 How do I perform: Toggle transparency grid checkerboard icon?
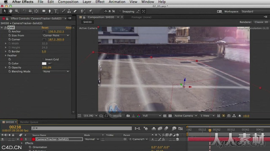click(x=170, y=116)
